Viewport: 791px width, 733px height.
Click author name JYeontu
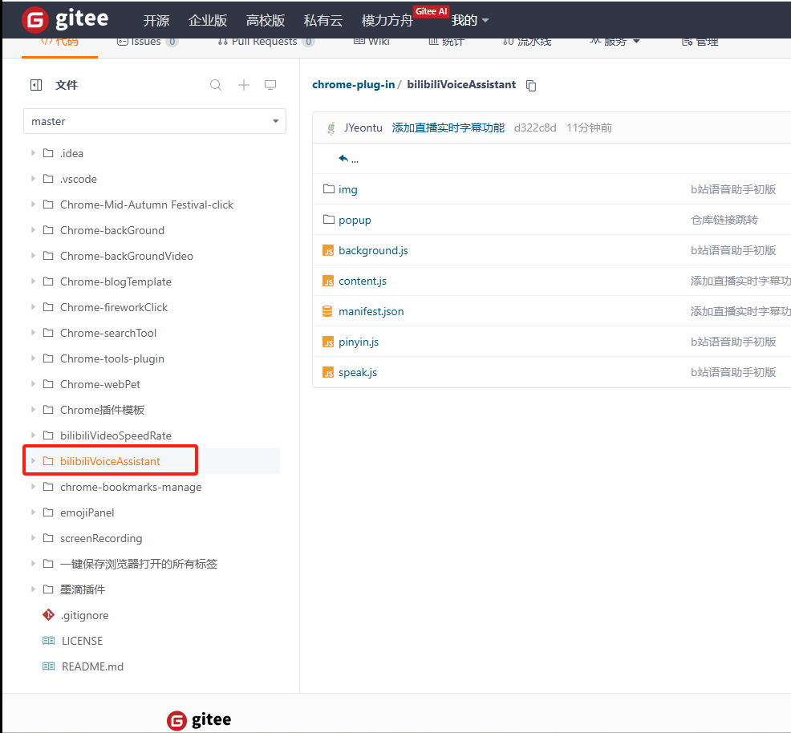[x=363, y=128]
